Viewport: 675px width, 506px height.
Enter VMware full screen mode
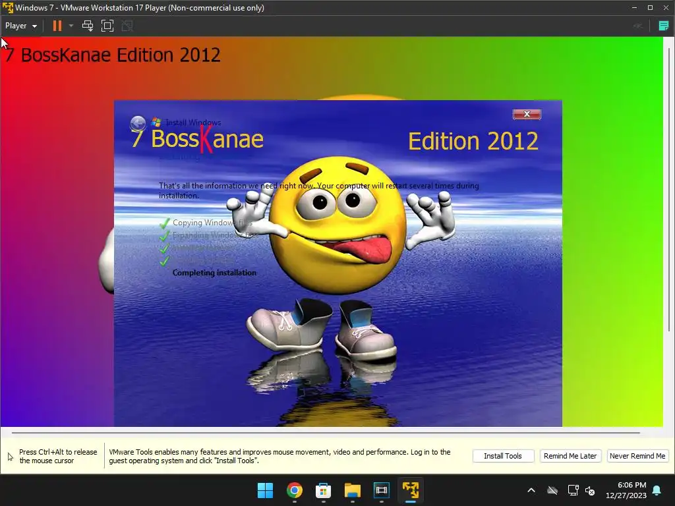107,26
